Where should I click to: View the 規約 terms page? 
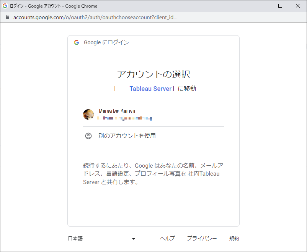click(234, 238)
